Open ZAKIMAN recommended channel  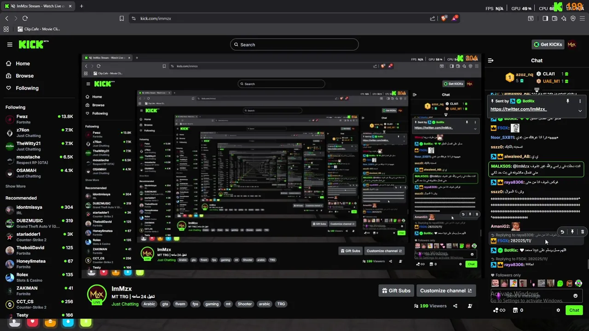pos(39,291)
